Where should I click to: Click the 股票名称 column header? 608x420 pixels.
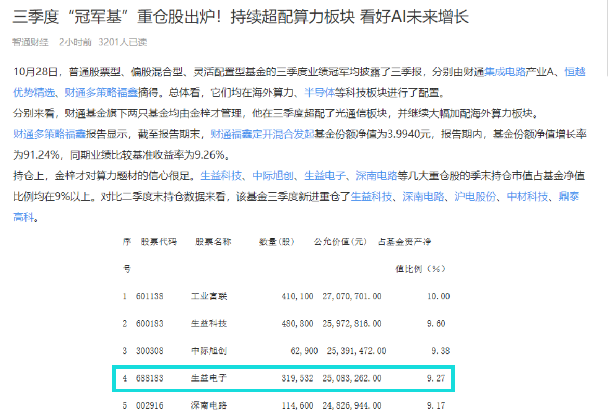pyautogui.click(x=213, y=242)
